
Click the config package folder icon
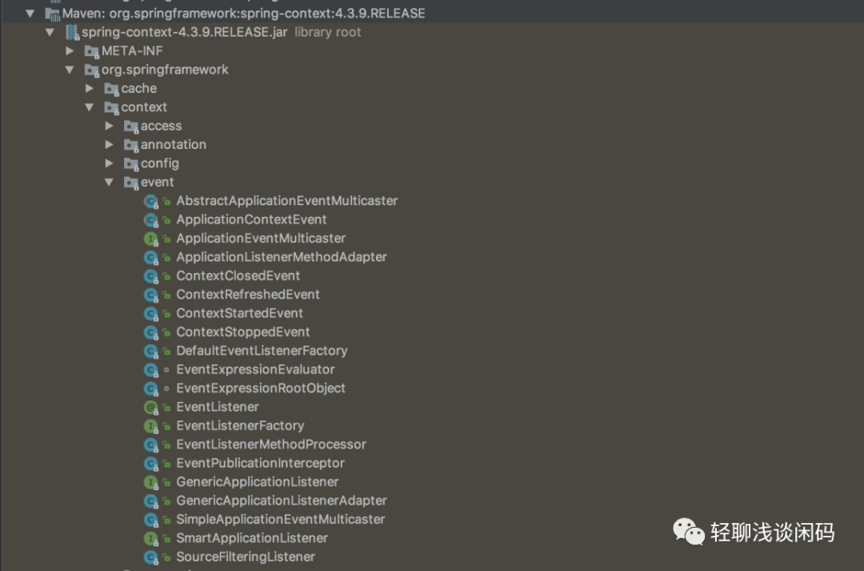pos(131,164)
